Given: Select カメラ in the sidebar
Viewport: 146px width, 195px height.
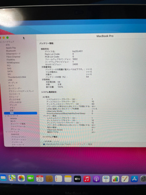Looking at the screenshot, I should point(11,86).
